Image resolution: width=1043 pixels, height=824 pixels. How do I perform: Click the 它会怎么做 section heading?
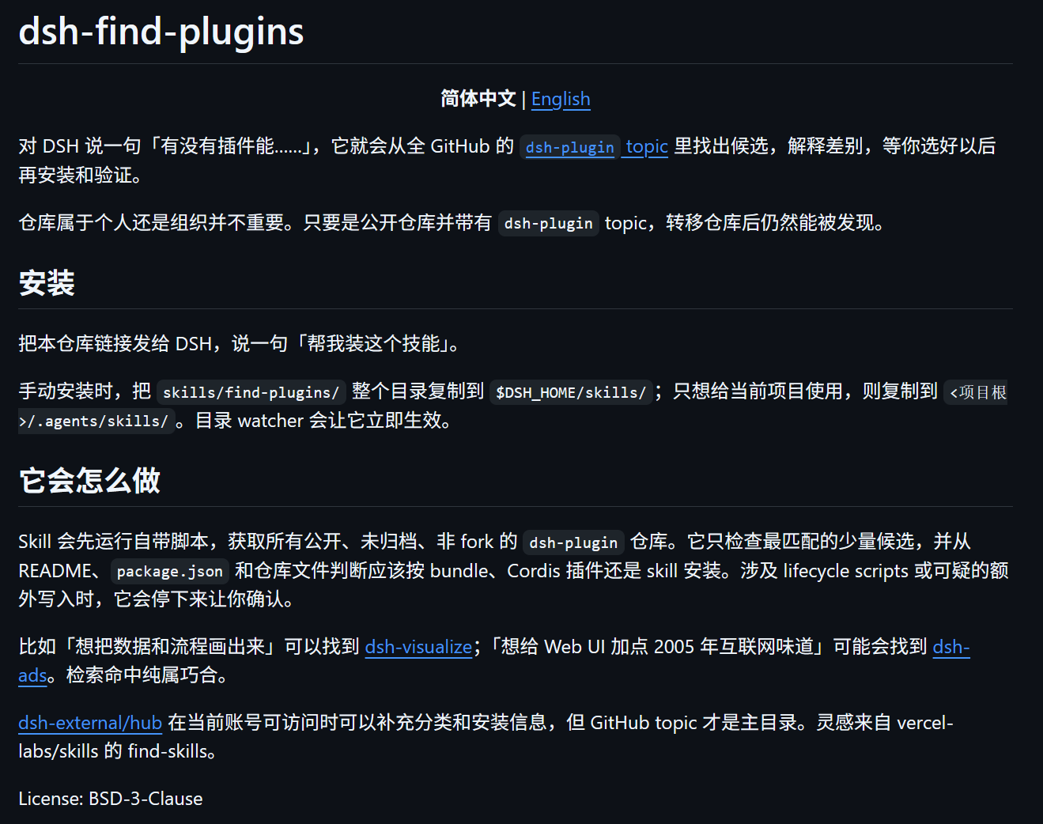tap(89, 481)
